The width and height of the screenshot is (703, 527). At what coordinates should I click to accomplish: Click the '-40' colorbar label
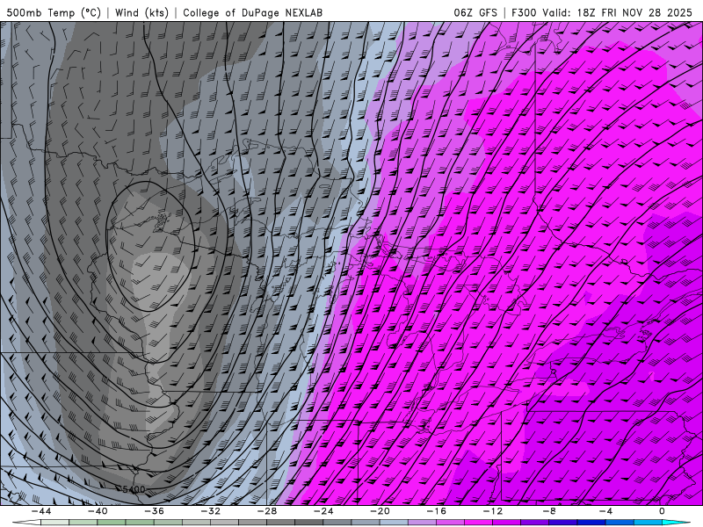click(98, 511)
